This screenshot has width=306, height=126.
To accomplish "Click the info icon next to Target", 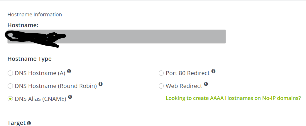I will [29, 123].
